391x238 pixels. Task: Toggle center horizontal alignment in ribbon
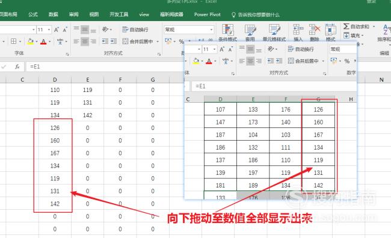pos(85,41)
